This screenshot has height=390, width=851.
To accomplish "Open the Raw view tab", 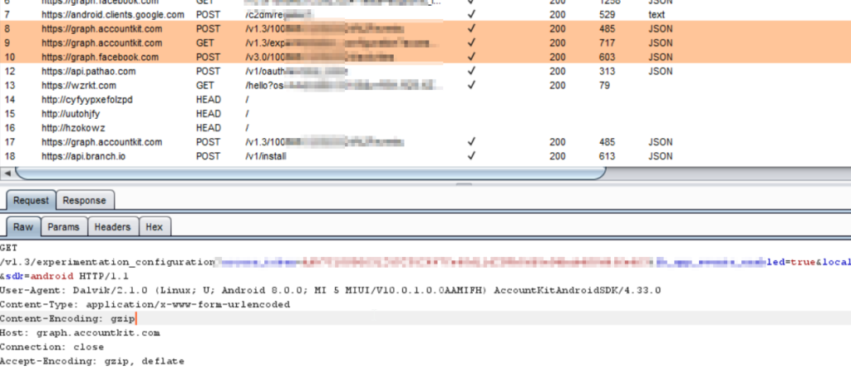I will pyautogui.click(x=22, y=227).
